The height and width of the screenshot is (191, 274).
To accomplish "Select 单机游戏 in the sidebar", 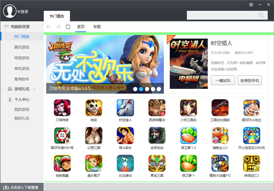I will point(22,68).
